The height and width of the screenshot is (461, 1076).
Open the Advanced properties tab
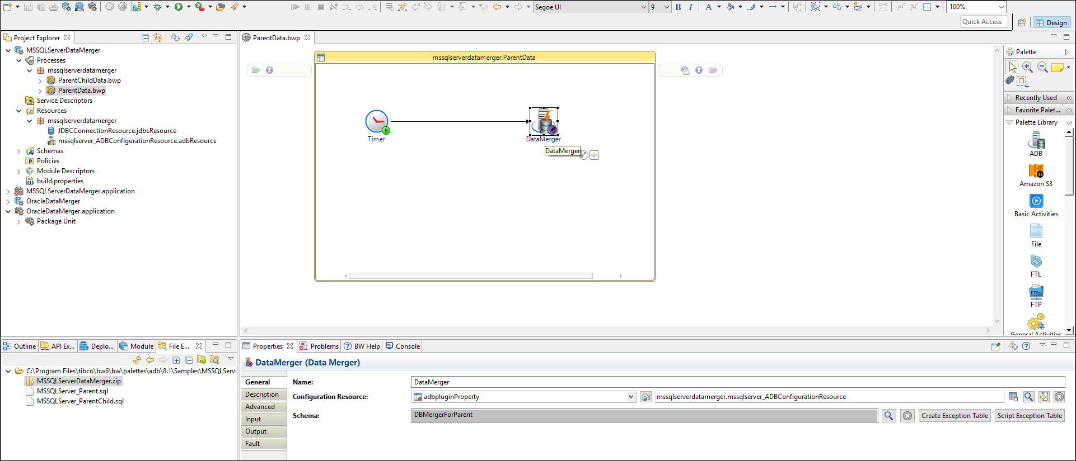point(260,407)
